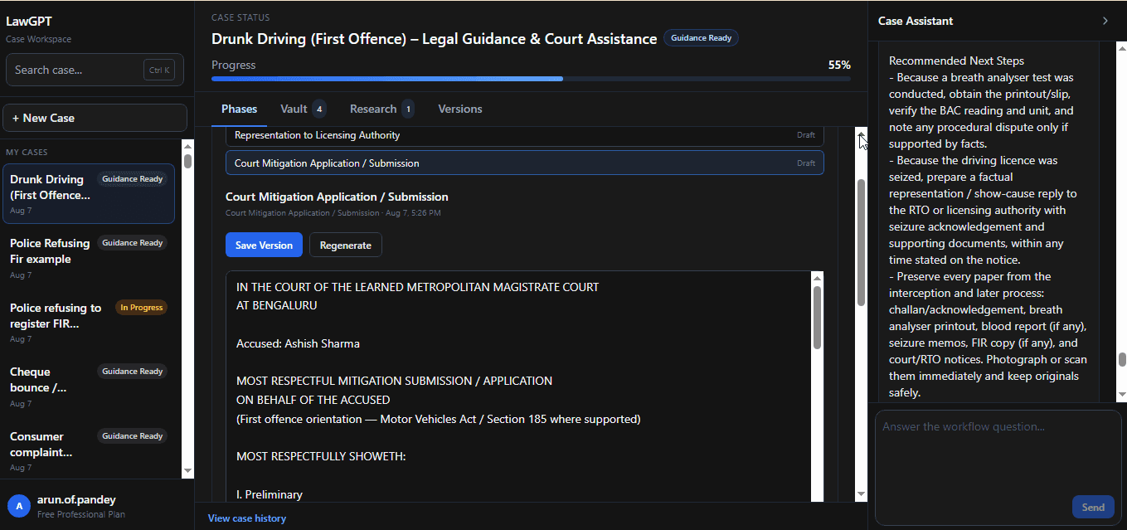Click the Save Version button
This screenshot has width=1127, height=530.
264,245
